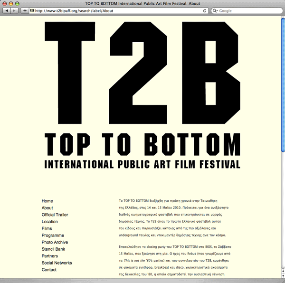
Task: Zoom window with the green button
Action: [x=17, y=3]
